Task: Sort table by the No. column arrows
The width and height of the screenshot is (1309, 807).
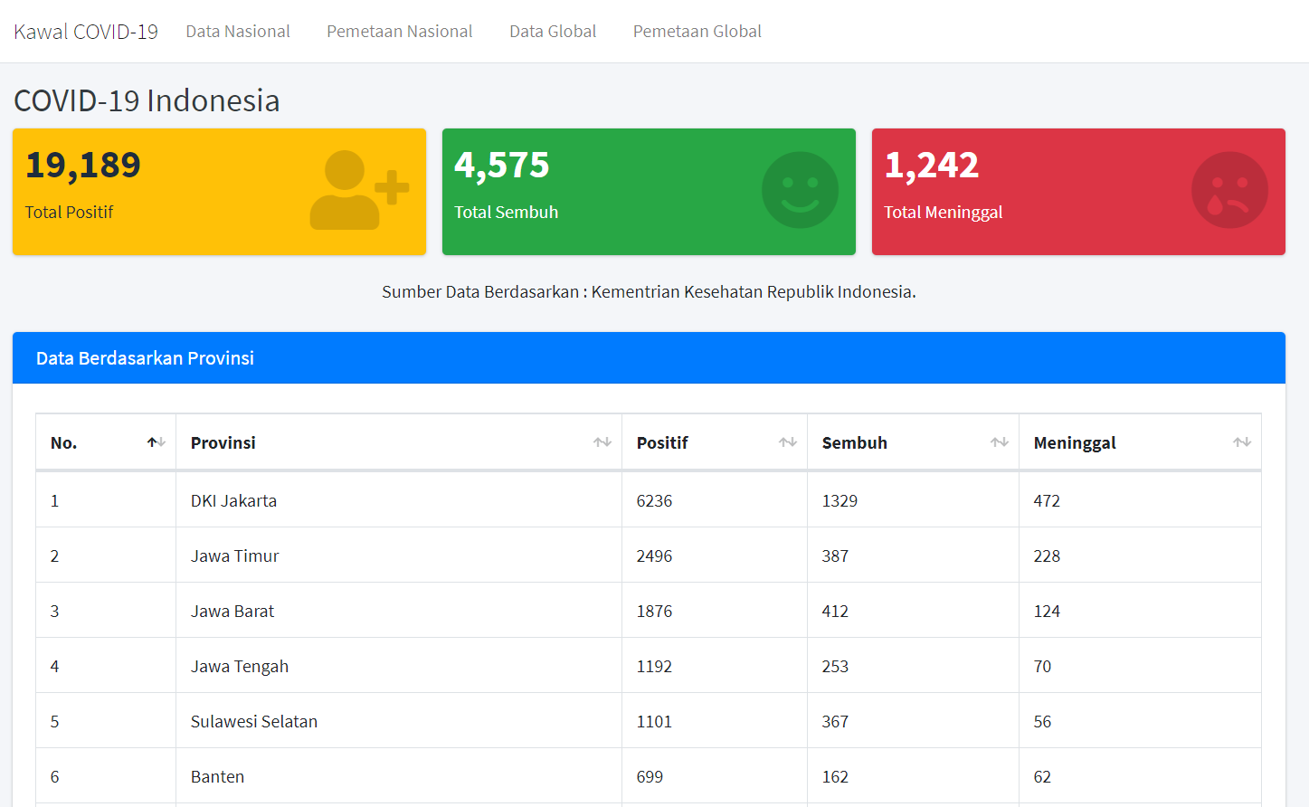Action: pos(157,442)
